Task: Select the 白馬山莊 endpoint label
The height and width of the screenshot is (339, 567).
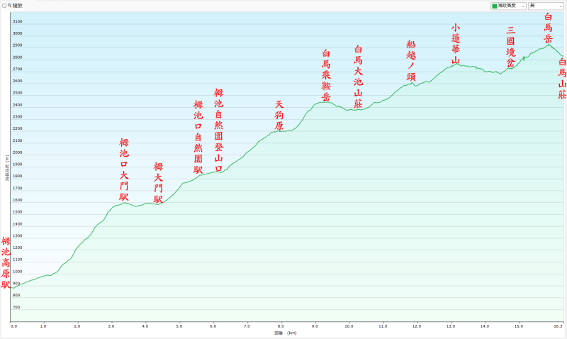Action: (x=562, y=79)
